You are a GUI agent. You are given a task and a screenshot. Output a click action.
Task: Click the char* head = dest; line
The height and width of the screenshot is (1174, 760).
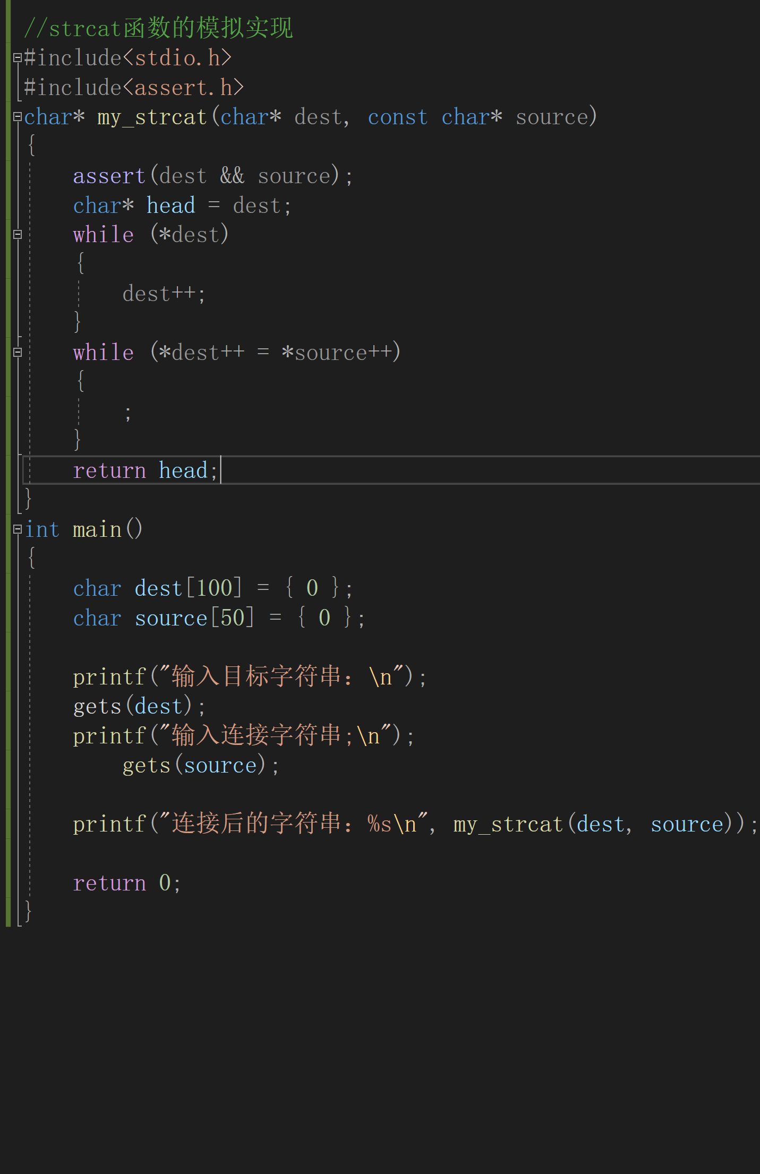(x=182, y=205)
